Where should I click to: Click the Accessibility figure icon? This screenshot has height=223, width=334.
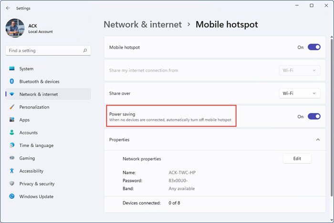point(12,171)
